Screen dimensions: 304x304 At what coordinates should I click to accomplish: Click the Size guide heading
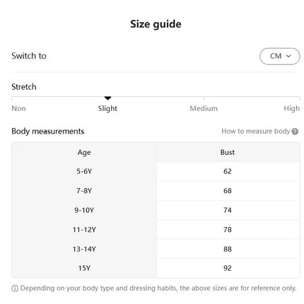[156, 24]
